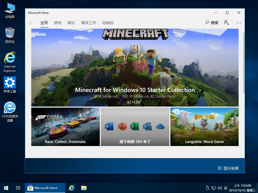The height and width of the screenshot is (193, 258).
Task: Switch to the 娱乐 tab
Action: (71, 23)
